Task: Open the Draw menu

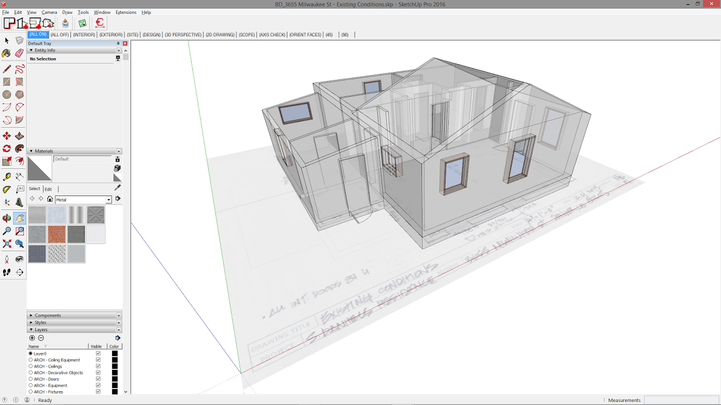Action: click(x=67, y=12)
